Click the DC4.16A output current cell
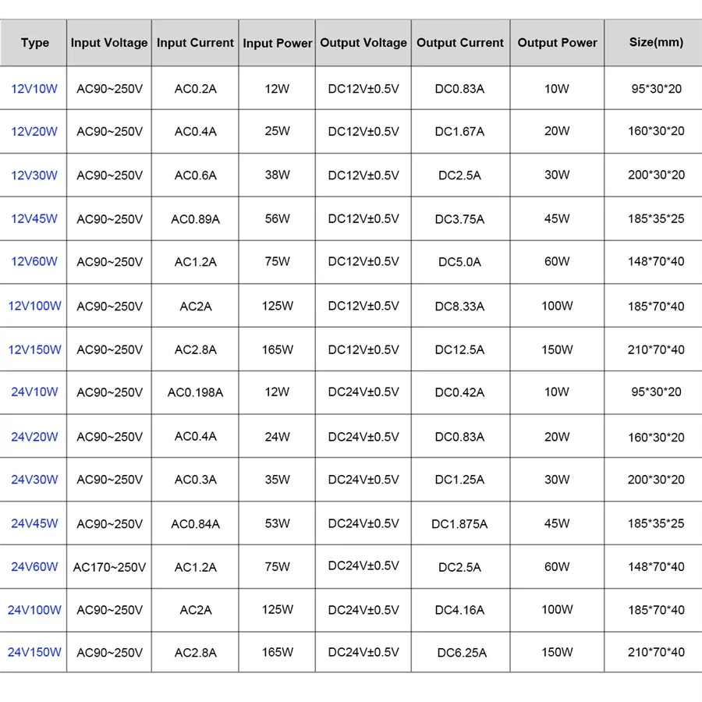 pos(459,610)
